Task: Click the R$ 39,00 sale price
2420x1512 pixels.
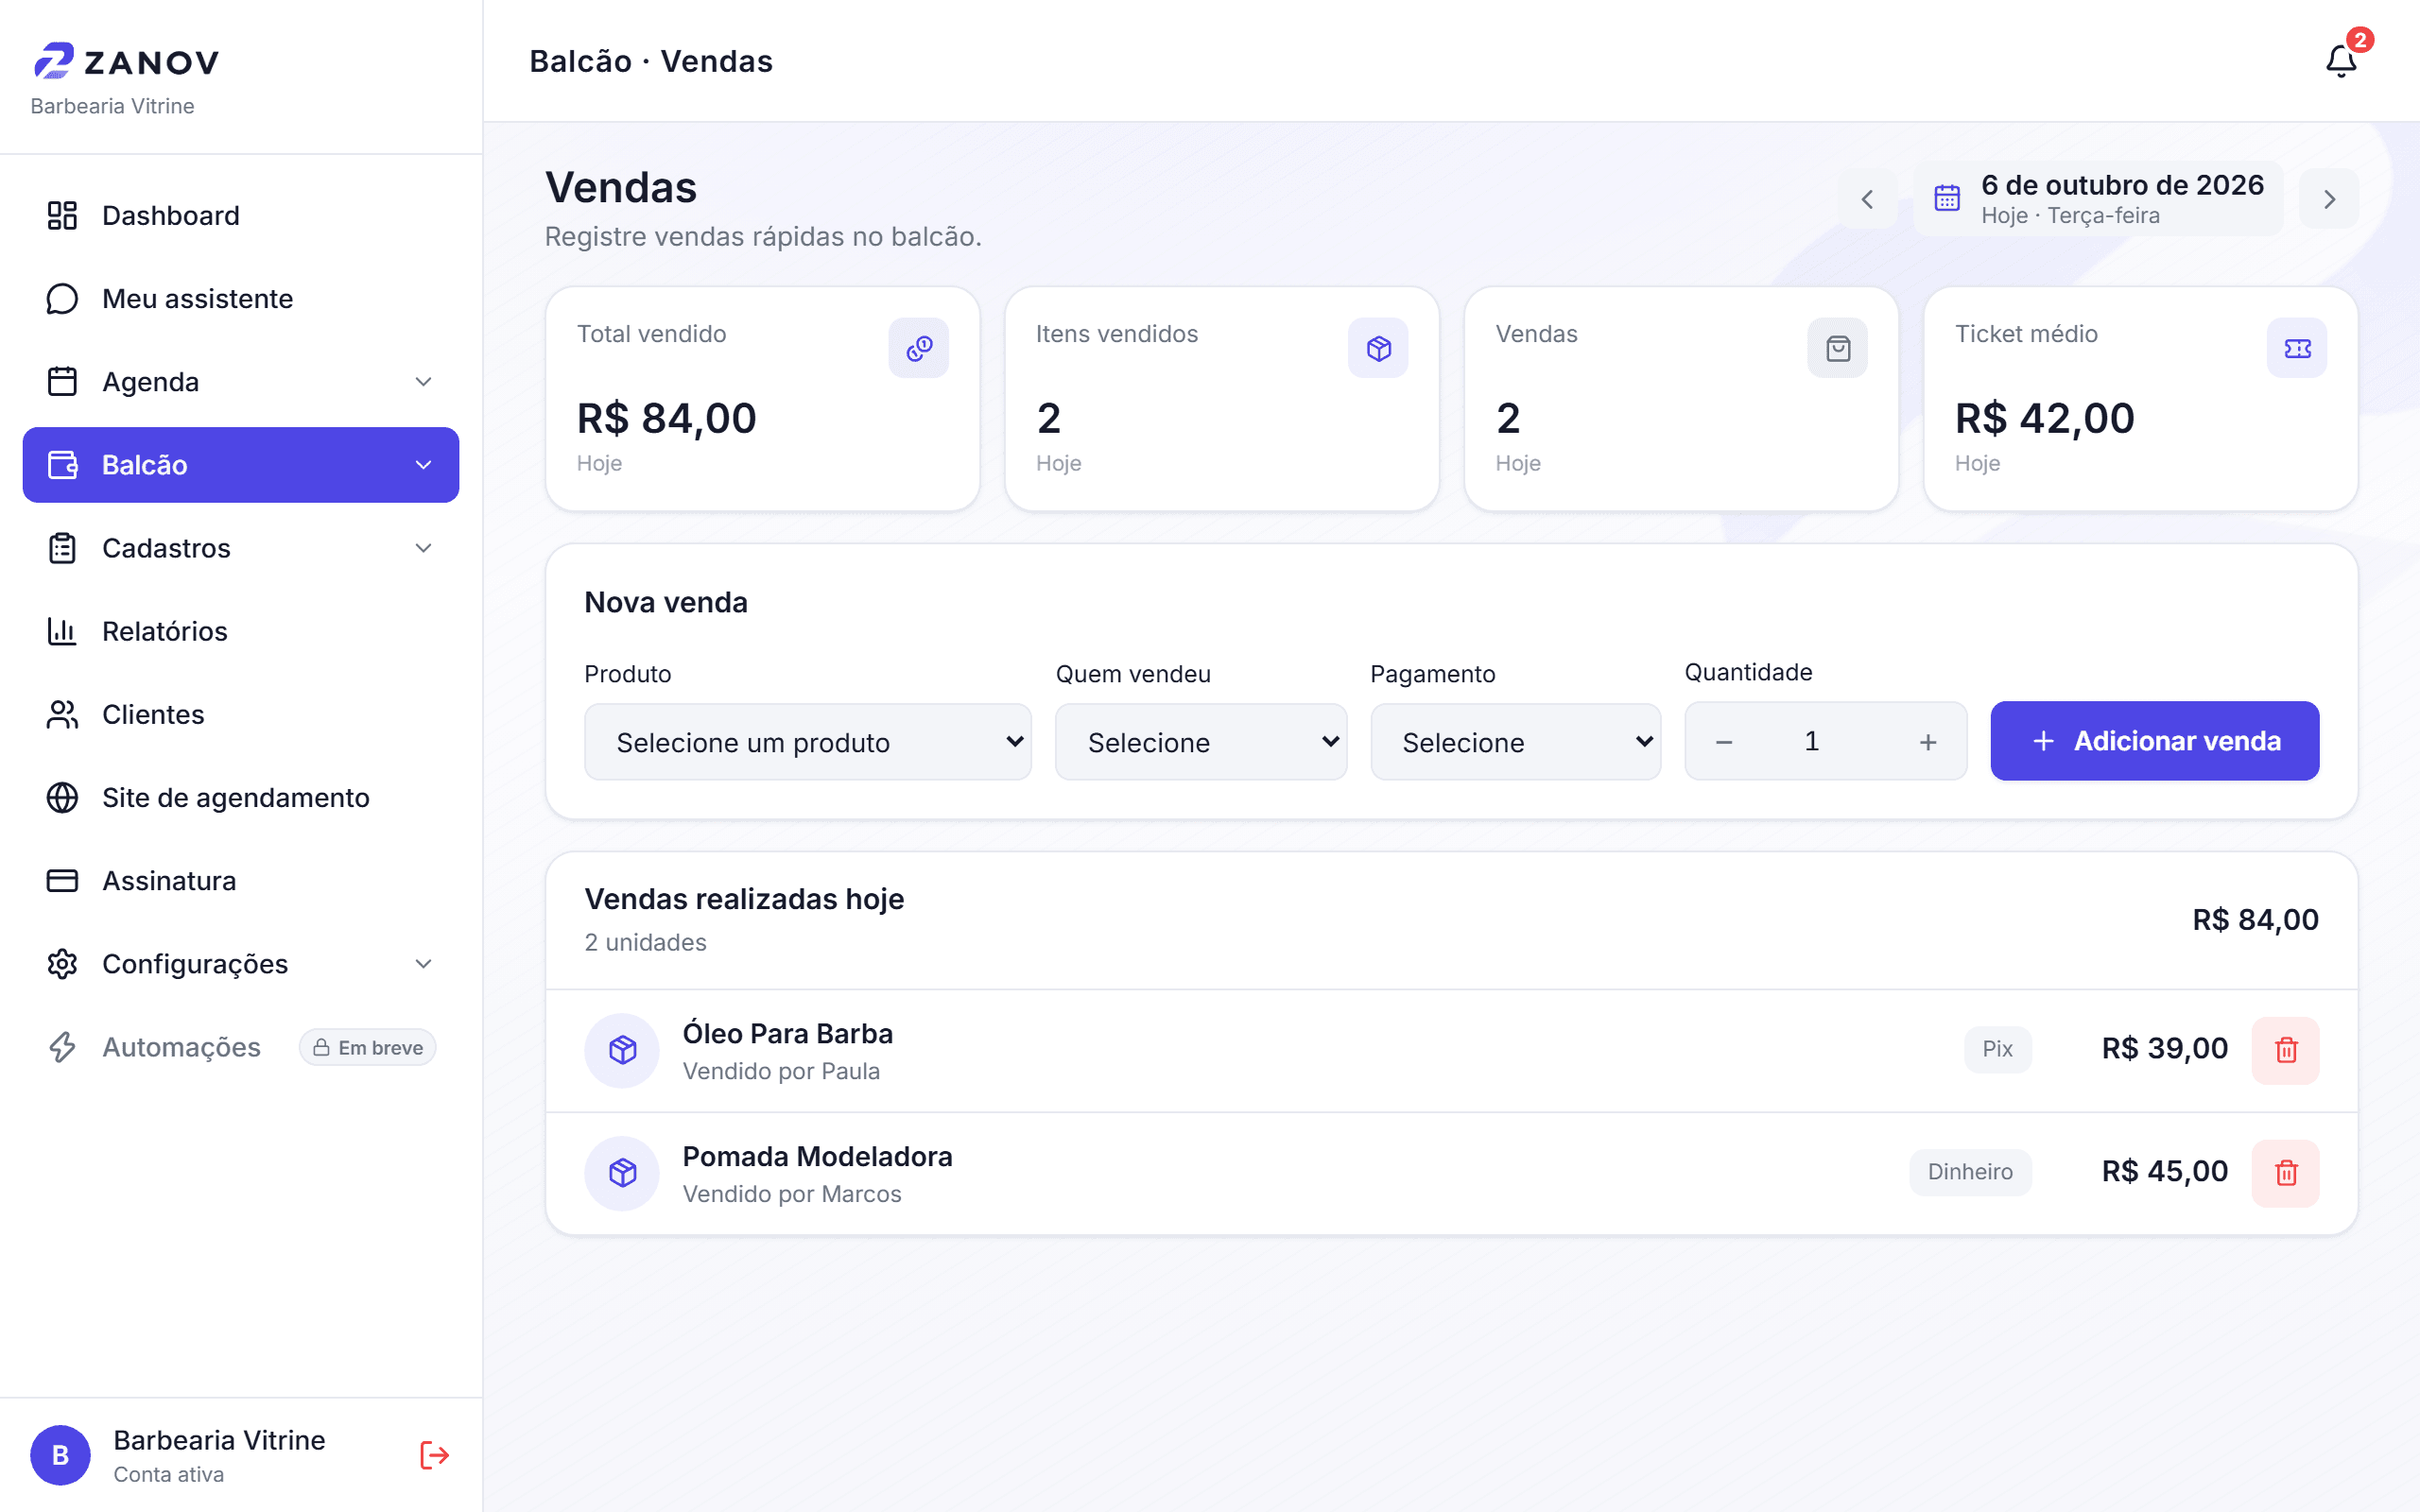Action: click(x=2164, y=1049)
